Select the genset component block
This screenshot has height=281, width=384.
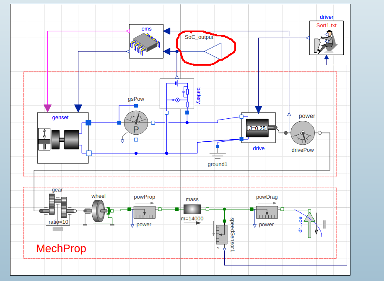[63, 138]
